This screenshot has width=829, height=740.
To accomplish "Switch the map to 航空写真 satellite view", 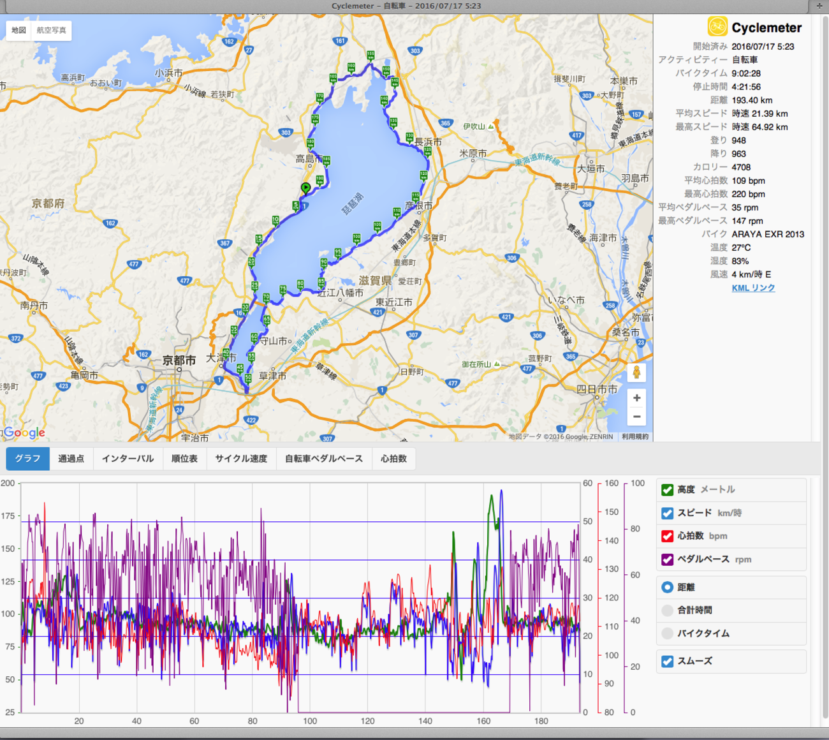I will point(51,30).
